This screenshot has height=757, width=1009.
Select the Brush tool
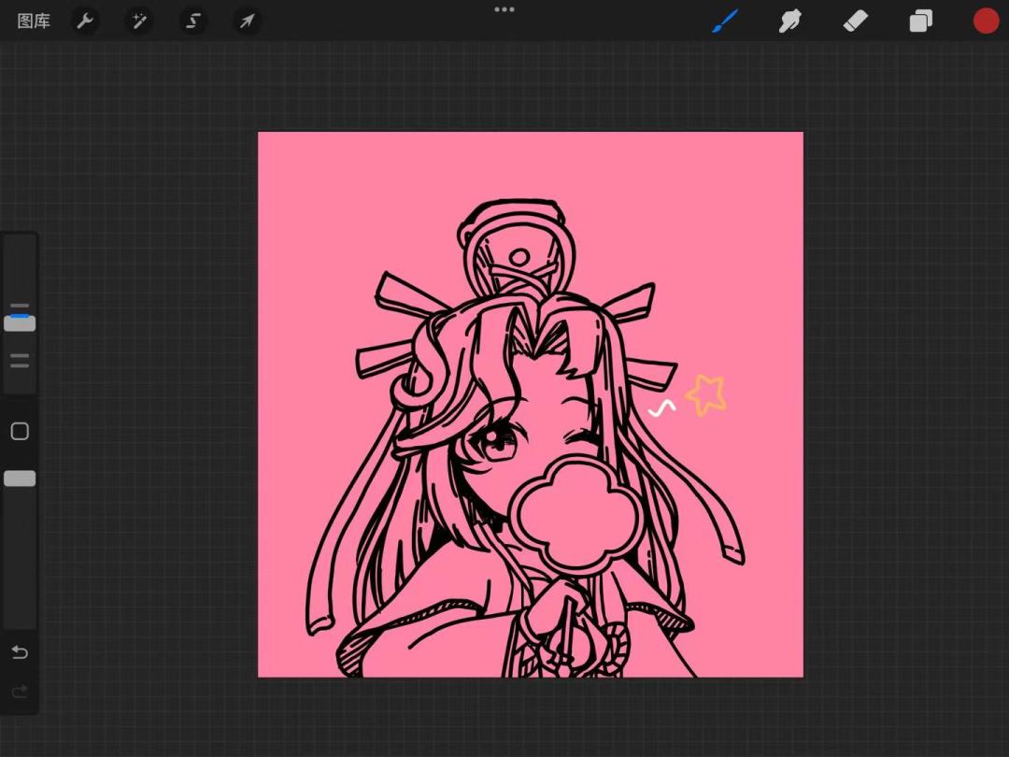[x=725, y=21]
